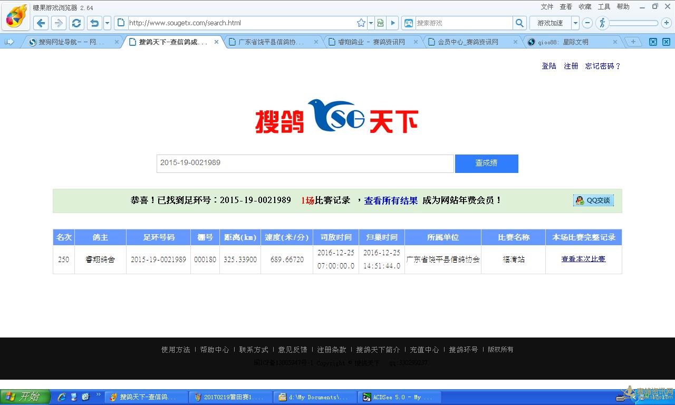Click the 睿翔鸽舍 owner cell
This screenshot has width=675, height=405.
click(100, 259)
